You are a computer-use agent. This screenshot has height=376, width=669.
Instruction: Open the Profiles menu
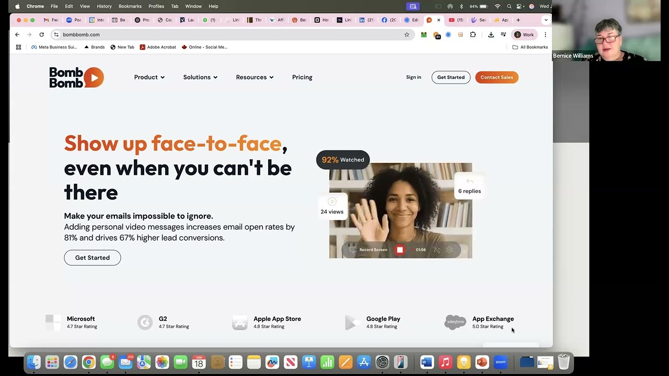[x=156, y=6]
